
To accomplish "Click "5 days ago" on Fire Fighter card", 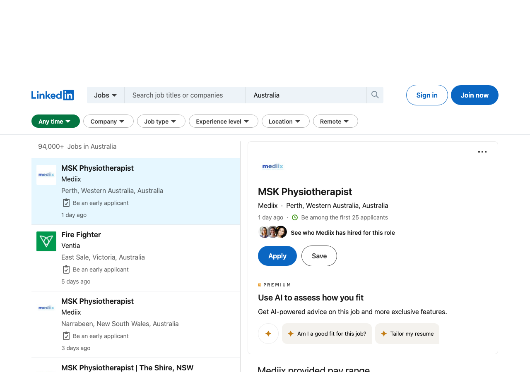I will (x=76, y=281).
